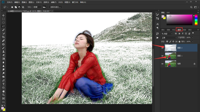The image size is (200, 112).
Task: Hide layer 图层 1 with its eye
Action: (x=162, y=56)
